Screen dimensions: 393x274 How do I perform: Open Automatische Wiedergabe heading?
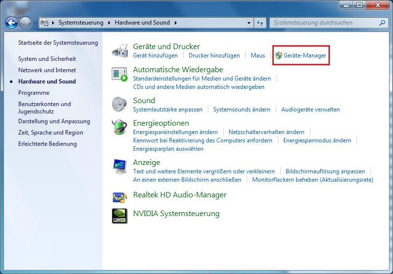click(178, 70)
